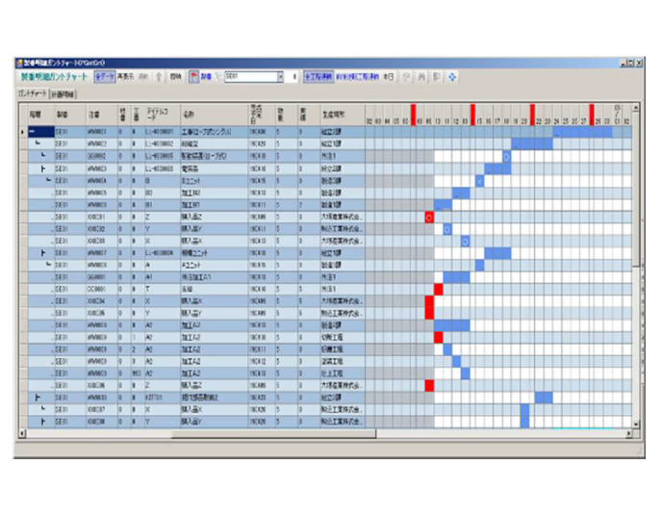Image resolution: width=663 pixels, height=516 pixels.
Task: Open the SE01 combo box dropdown
Action: [x=280, y=76]
